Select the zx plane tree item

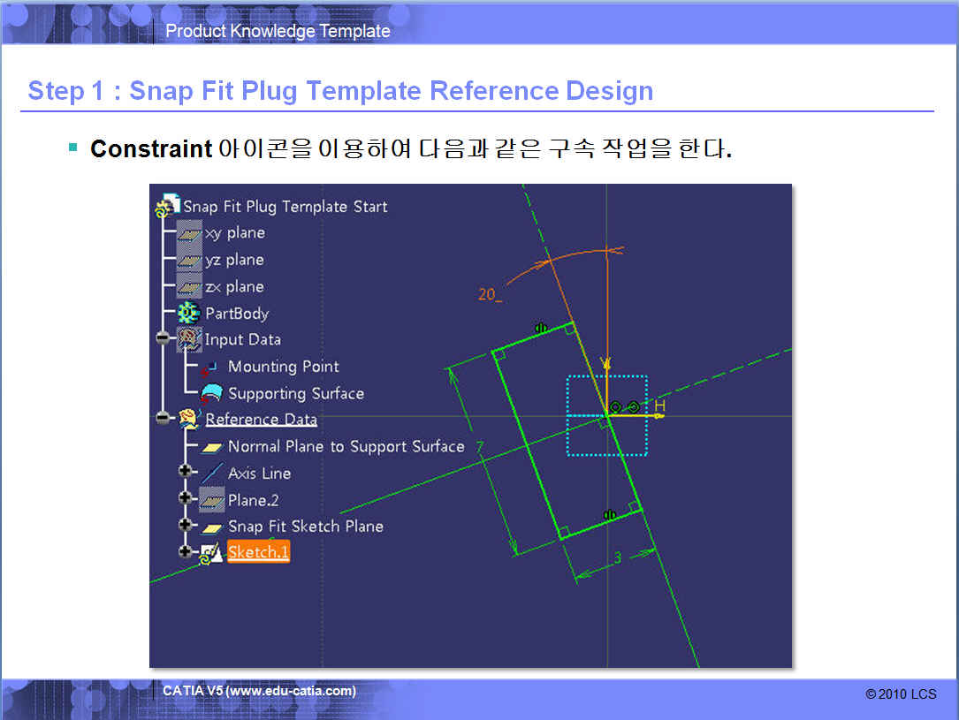[x=234, y=287]
